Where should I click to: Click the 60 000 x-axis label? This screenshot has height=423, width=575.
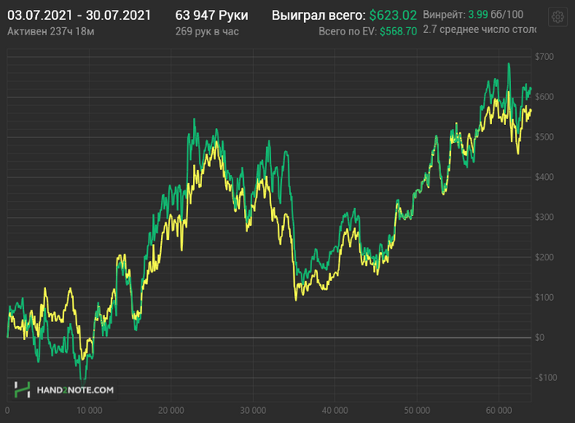point(499,411)
